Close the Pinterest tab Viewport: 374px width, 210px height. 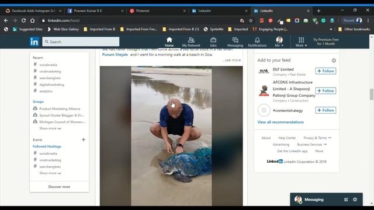click(185, 11)
